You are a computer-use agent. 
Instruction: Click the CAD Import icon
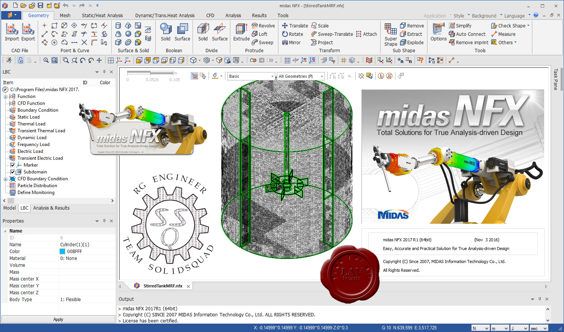[12, 32]
